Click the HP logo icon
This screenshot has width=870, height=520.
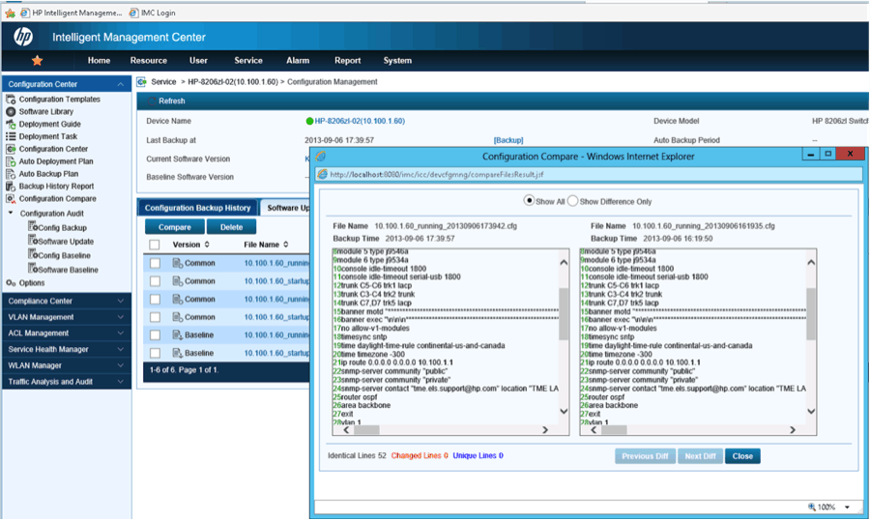click(x=22, y=37)
